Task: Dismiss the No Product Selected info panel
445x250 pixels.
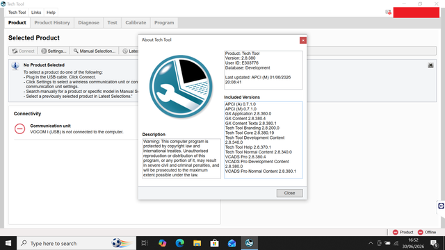Action: pos(430,65)
